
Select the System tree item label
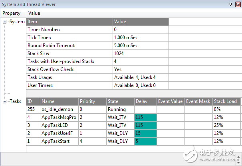tap(17, 22)
